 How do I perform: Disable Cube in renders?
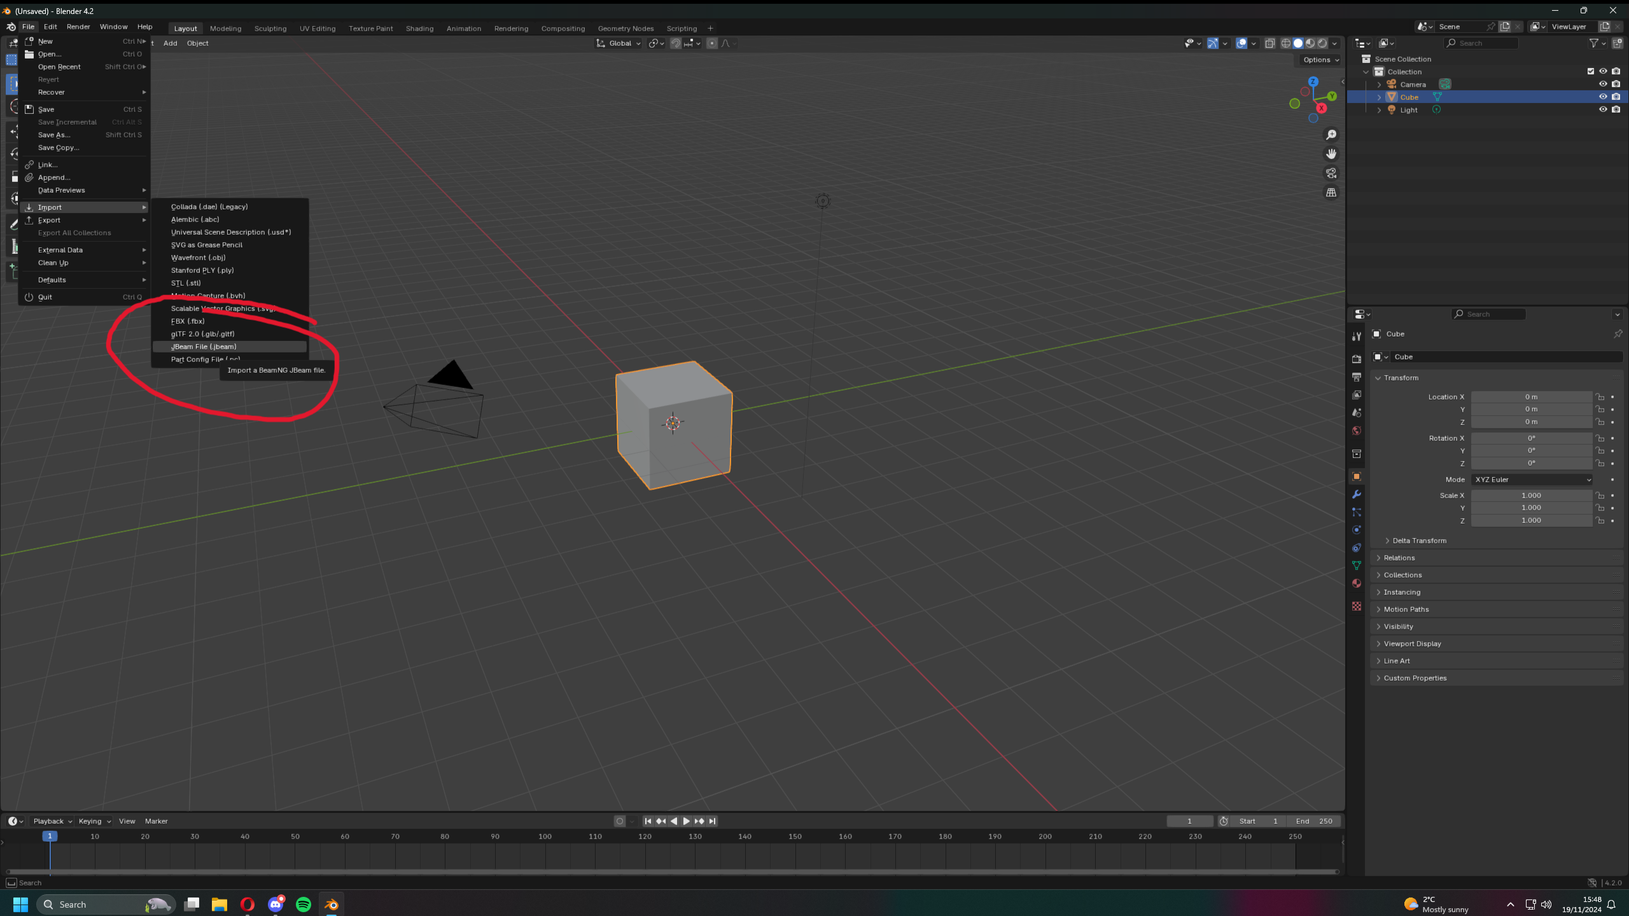[1616, 97]
